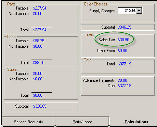Click the Sublet Total $0.00 value

pos(38,95)
